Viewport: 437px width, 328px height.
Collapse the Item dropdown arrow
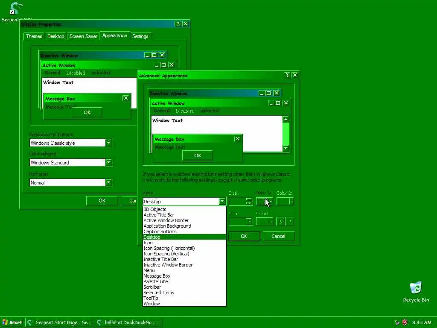[222, 202]
